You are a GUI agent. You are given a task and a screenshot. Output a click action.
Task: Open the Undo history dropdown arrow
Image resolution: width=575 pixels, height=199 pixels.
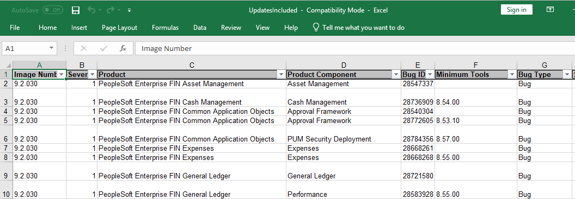(100, 11)
